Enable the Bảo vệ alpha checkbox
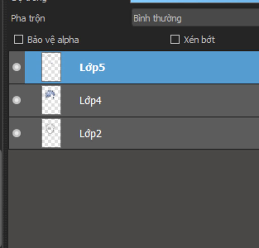The width and height of the screenshot is (259, 248). (18, 40)
